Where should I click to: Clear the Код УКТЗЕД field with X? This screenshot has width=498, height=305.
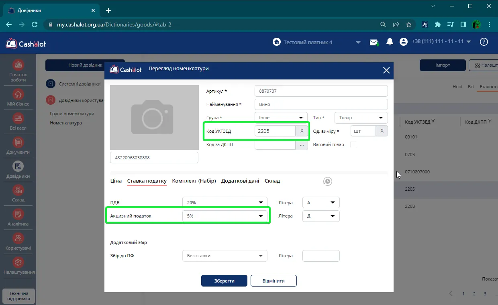pyautogui.click(x=302, y=131)
